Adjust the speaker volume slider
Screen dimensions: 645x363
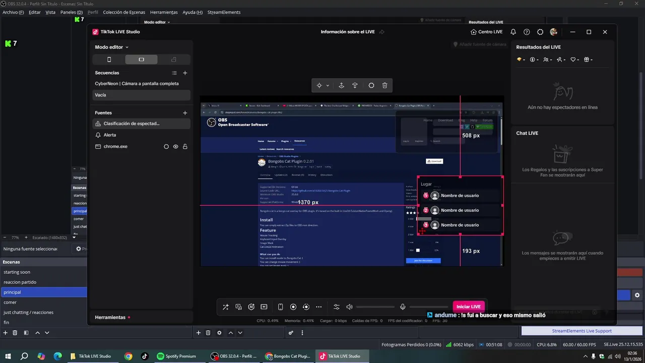(375, 307)
